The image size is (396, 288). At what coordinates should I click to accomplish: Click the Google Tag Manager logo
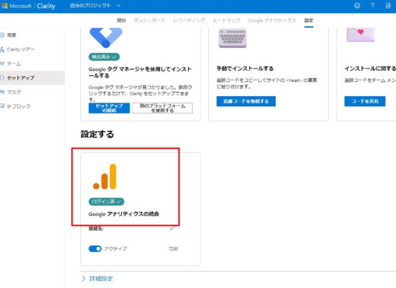106,38
